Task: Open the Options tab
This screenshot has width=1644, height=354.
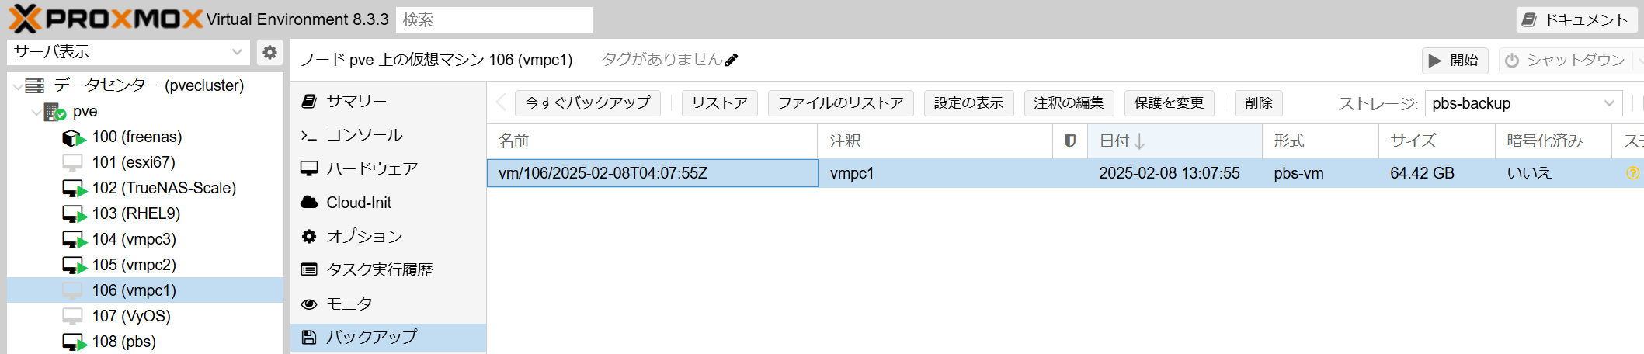Action: pyautogui.click(x=388, y=236)
